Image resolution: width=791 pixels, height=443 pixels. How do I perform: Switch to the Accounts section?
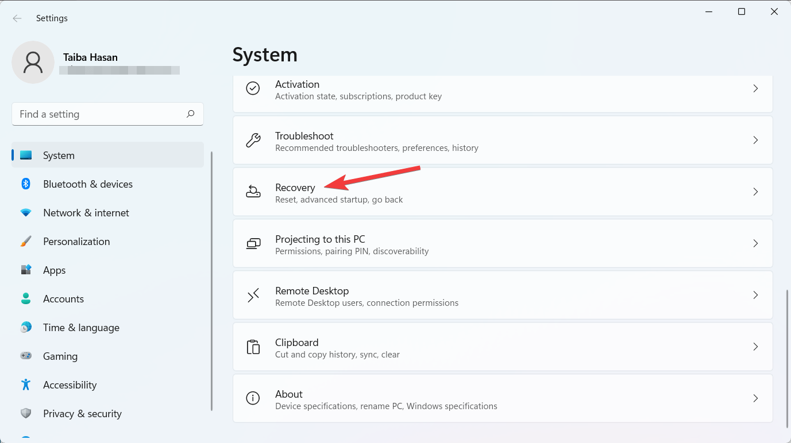coord(63,299)
